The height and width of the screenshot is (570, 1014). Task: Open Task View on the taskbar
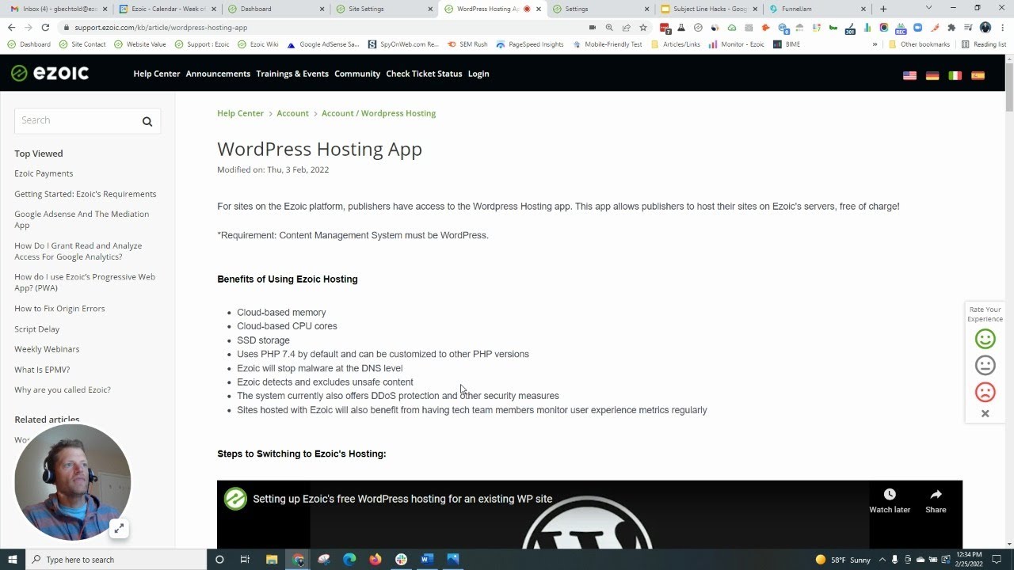pyautogui.click(x=245, y=559)
